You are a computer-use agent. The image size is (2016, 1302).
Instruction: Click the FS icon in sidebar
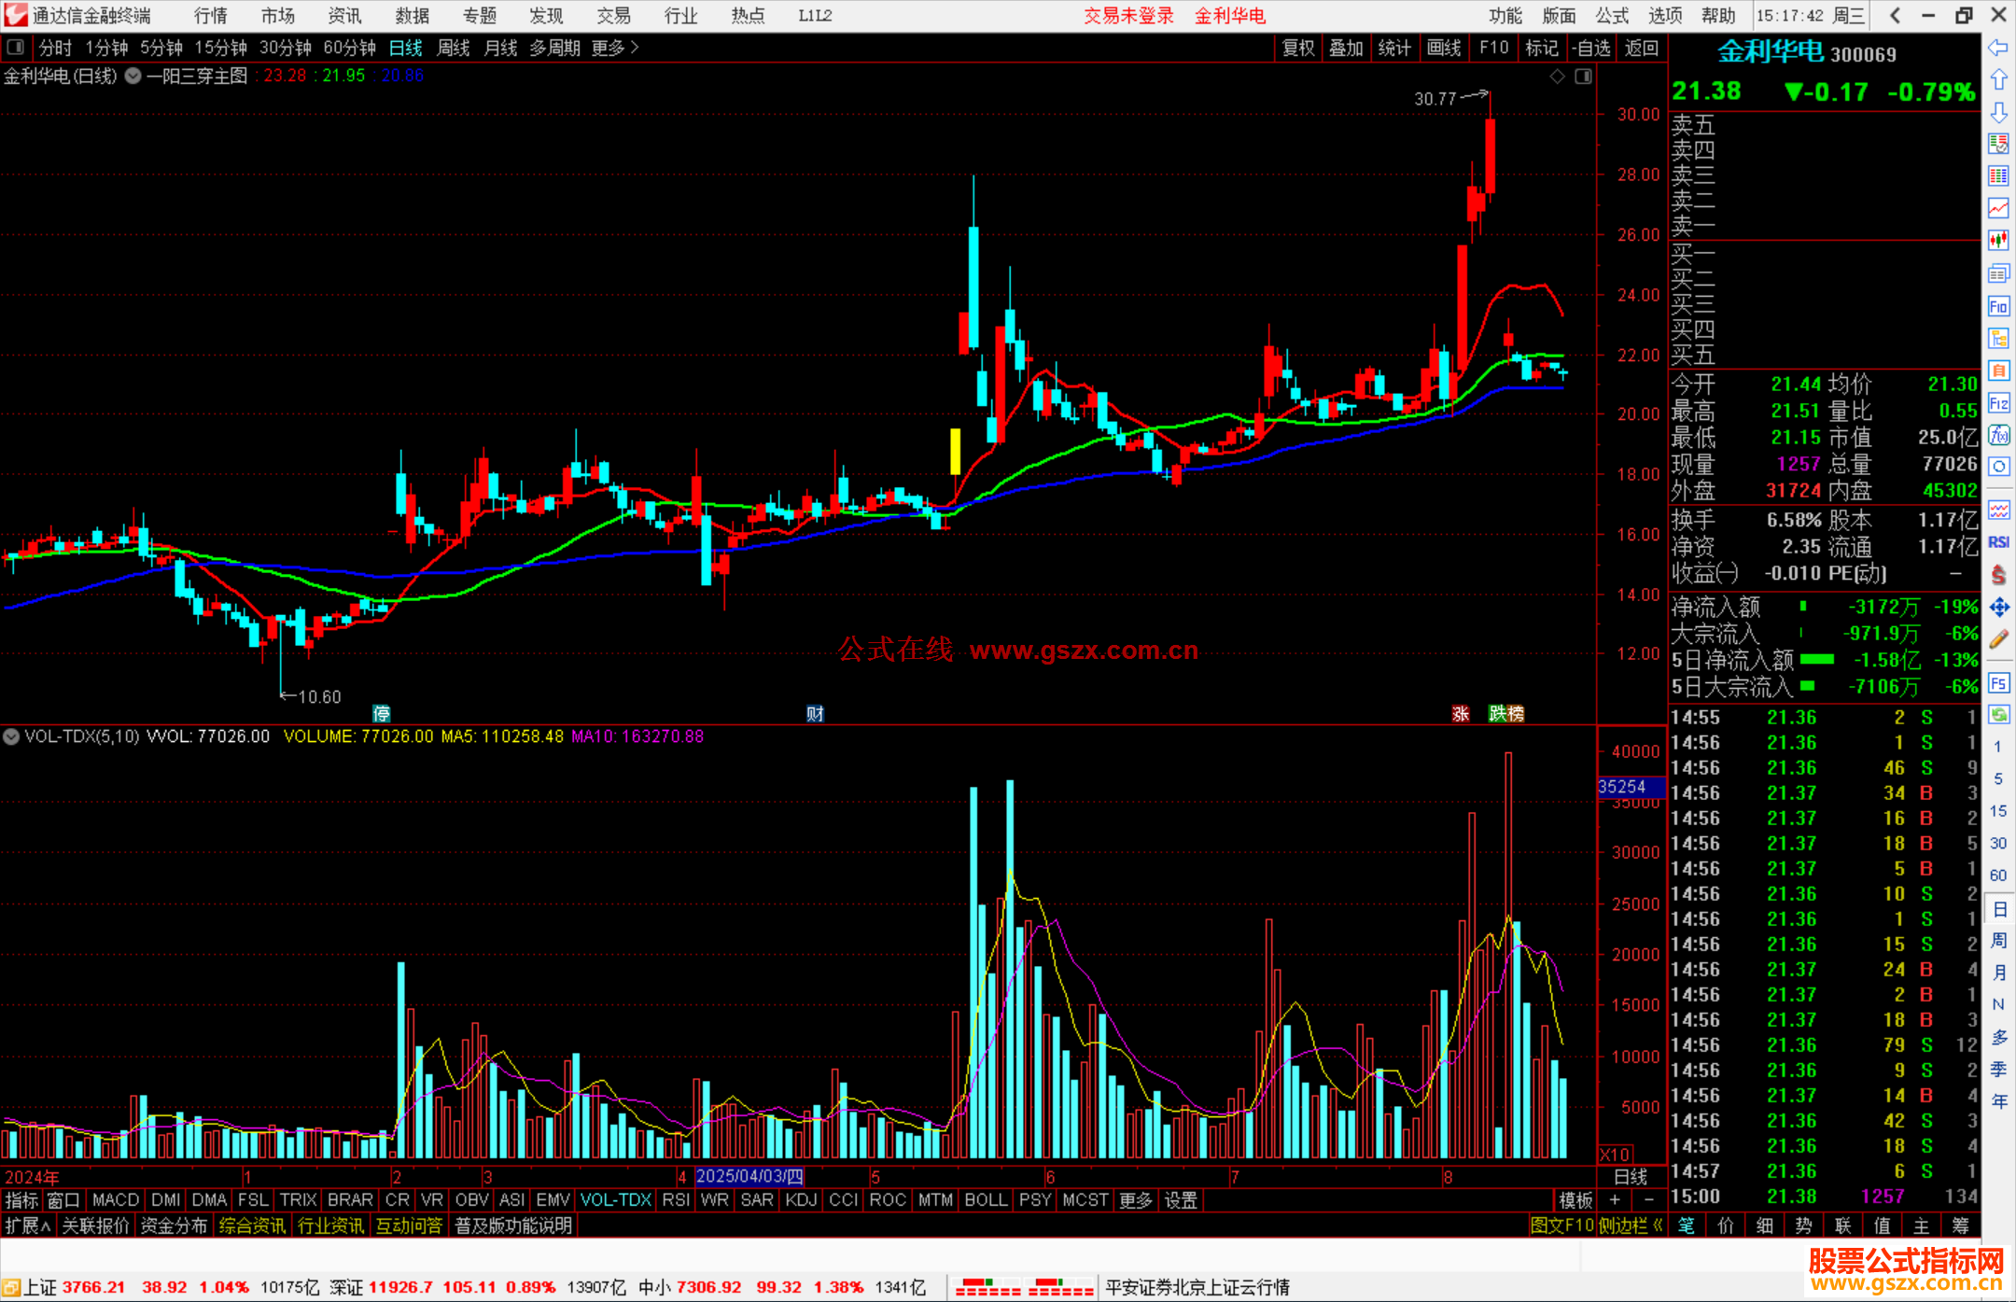tap(1998, 683)
